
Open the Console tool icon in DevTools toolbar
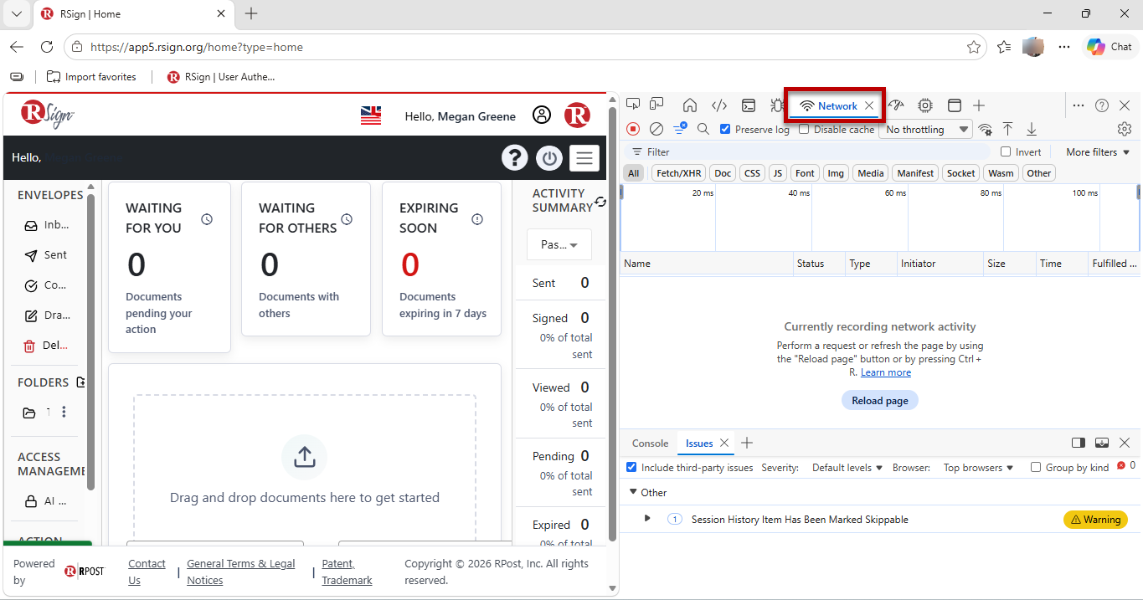[749, 105]
